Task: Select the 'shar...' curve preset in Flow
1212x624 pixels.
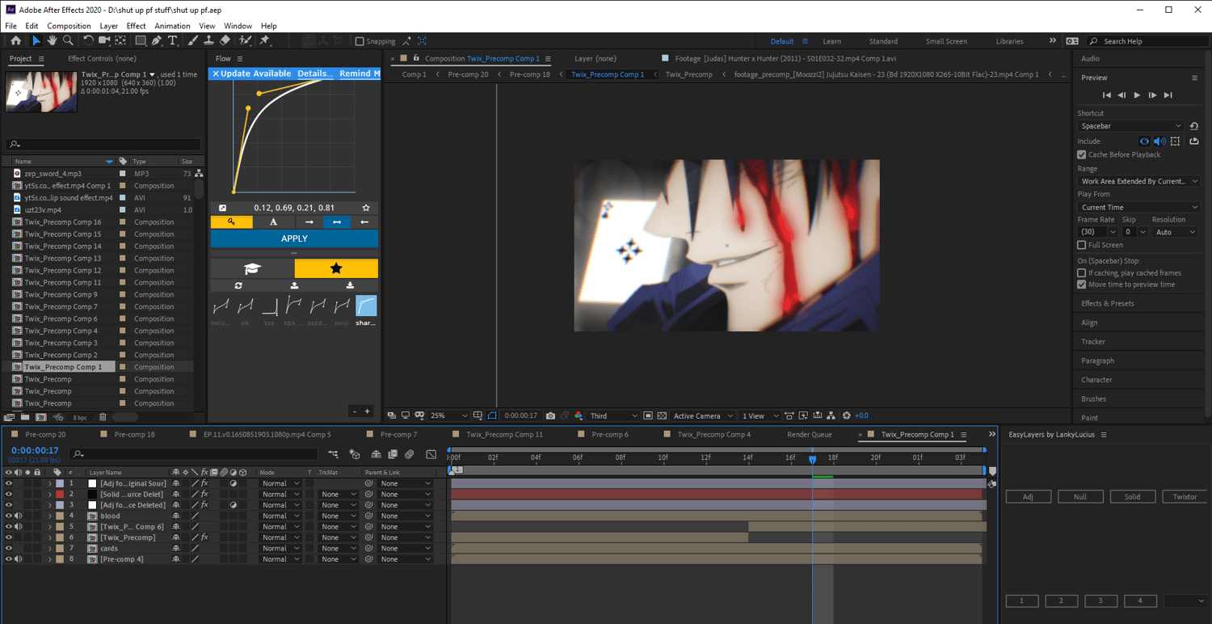Action: pos(366,309)
